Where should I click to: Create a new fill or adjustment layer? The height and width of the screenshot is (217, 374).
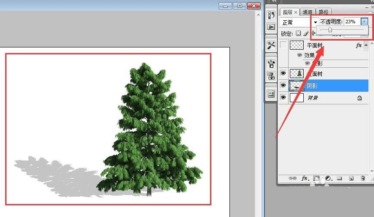328,178
